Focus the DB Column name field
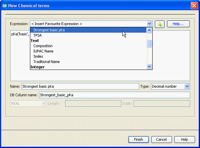Image resolution: width=200 pixels, height=148 pixels. [x=114, y=95]
